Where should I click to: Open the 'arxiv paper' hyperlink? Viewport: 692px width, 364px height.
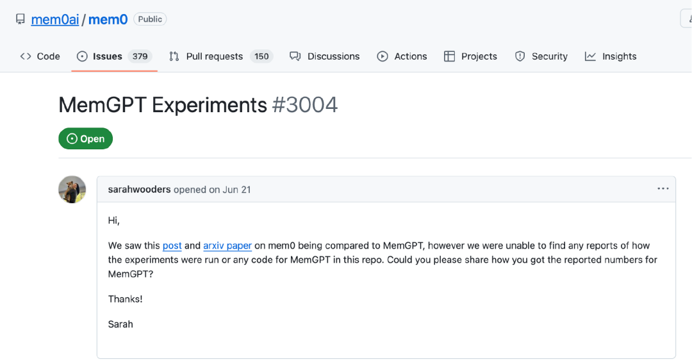[227, 245]
